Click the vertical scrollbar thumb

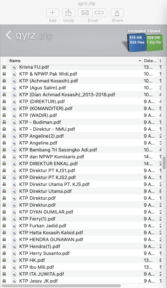(164, 163)
